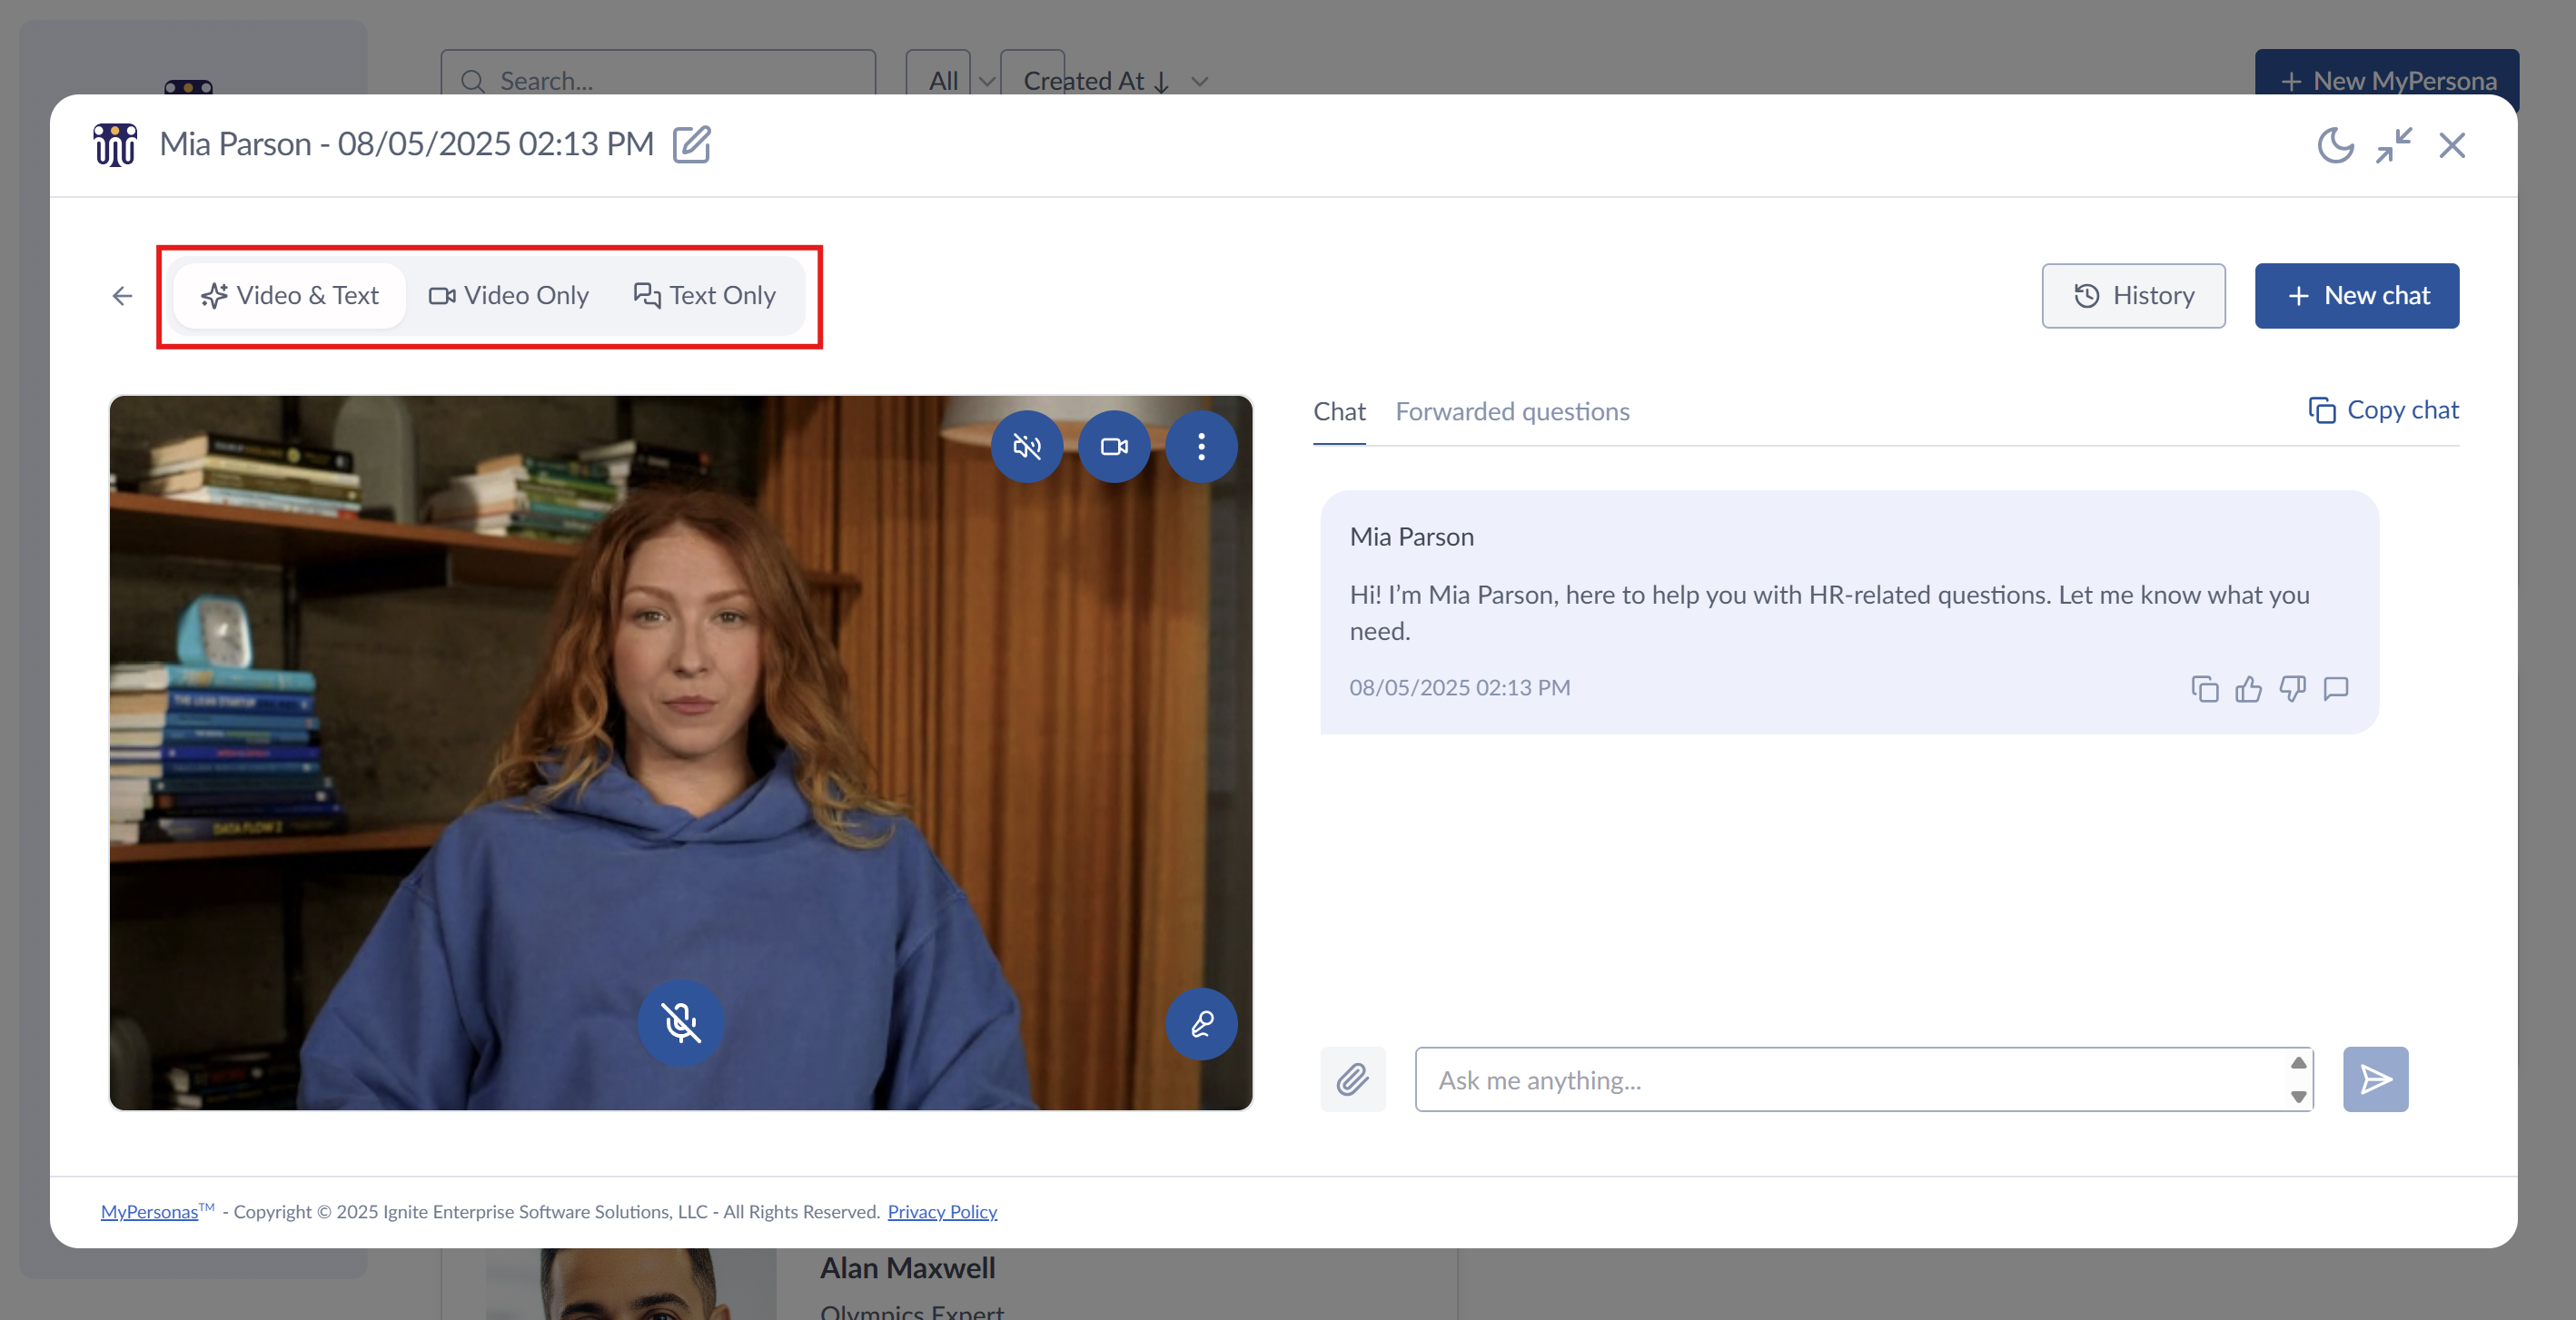Screen dimensions: 2576x1320
Task: Click the voice microphone button in video corner
Action: click(x=1201, y=1024)
